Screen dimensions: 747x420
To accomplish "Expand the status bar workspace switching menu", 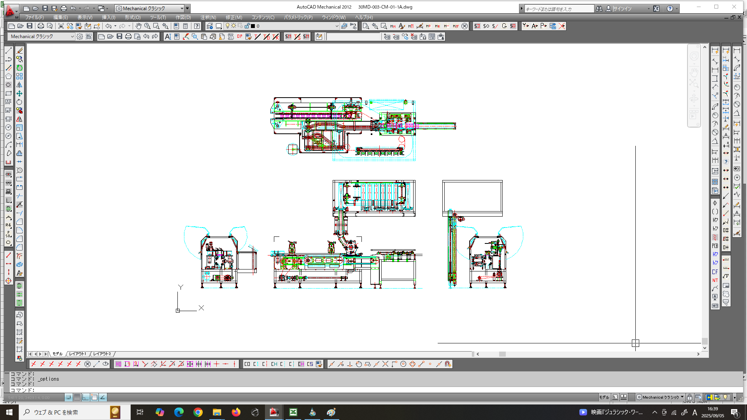I will point(682,397).
